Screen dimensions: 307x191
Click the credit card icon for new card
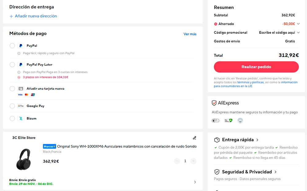tap(21, 89)
